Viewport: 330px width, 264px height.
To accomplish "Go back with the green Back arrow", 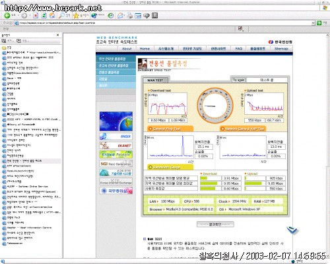I will click(7, 16).
